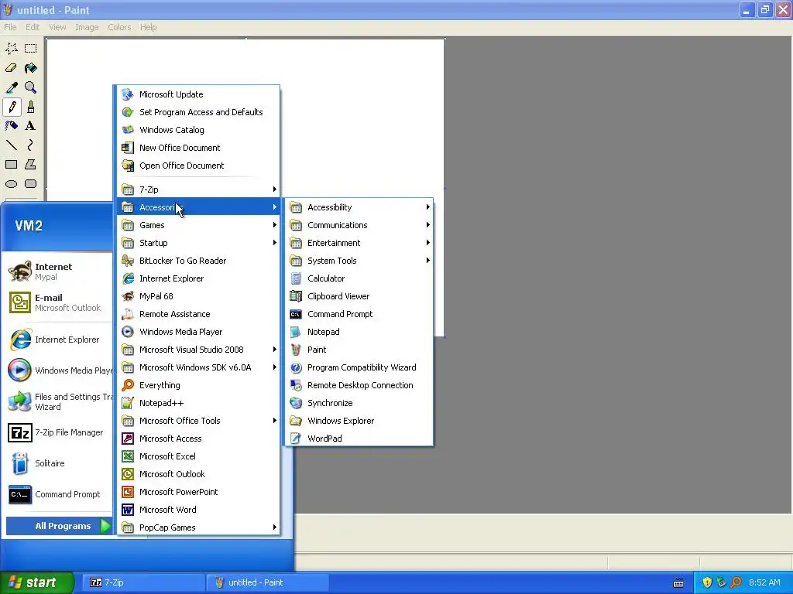The image size is (793, 594).
Task: Click the Everything search tray icon
Action: pyautogui.click(x=736, y=582)
